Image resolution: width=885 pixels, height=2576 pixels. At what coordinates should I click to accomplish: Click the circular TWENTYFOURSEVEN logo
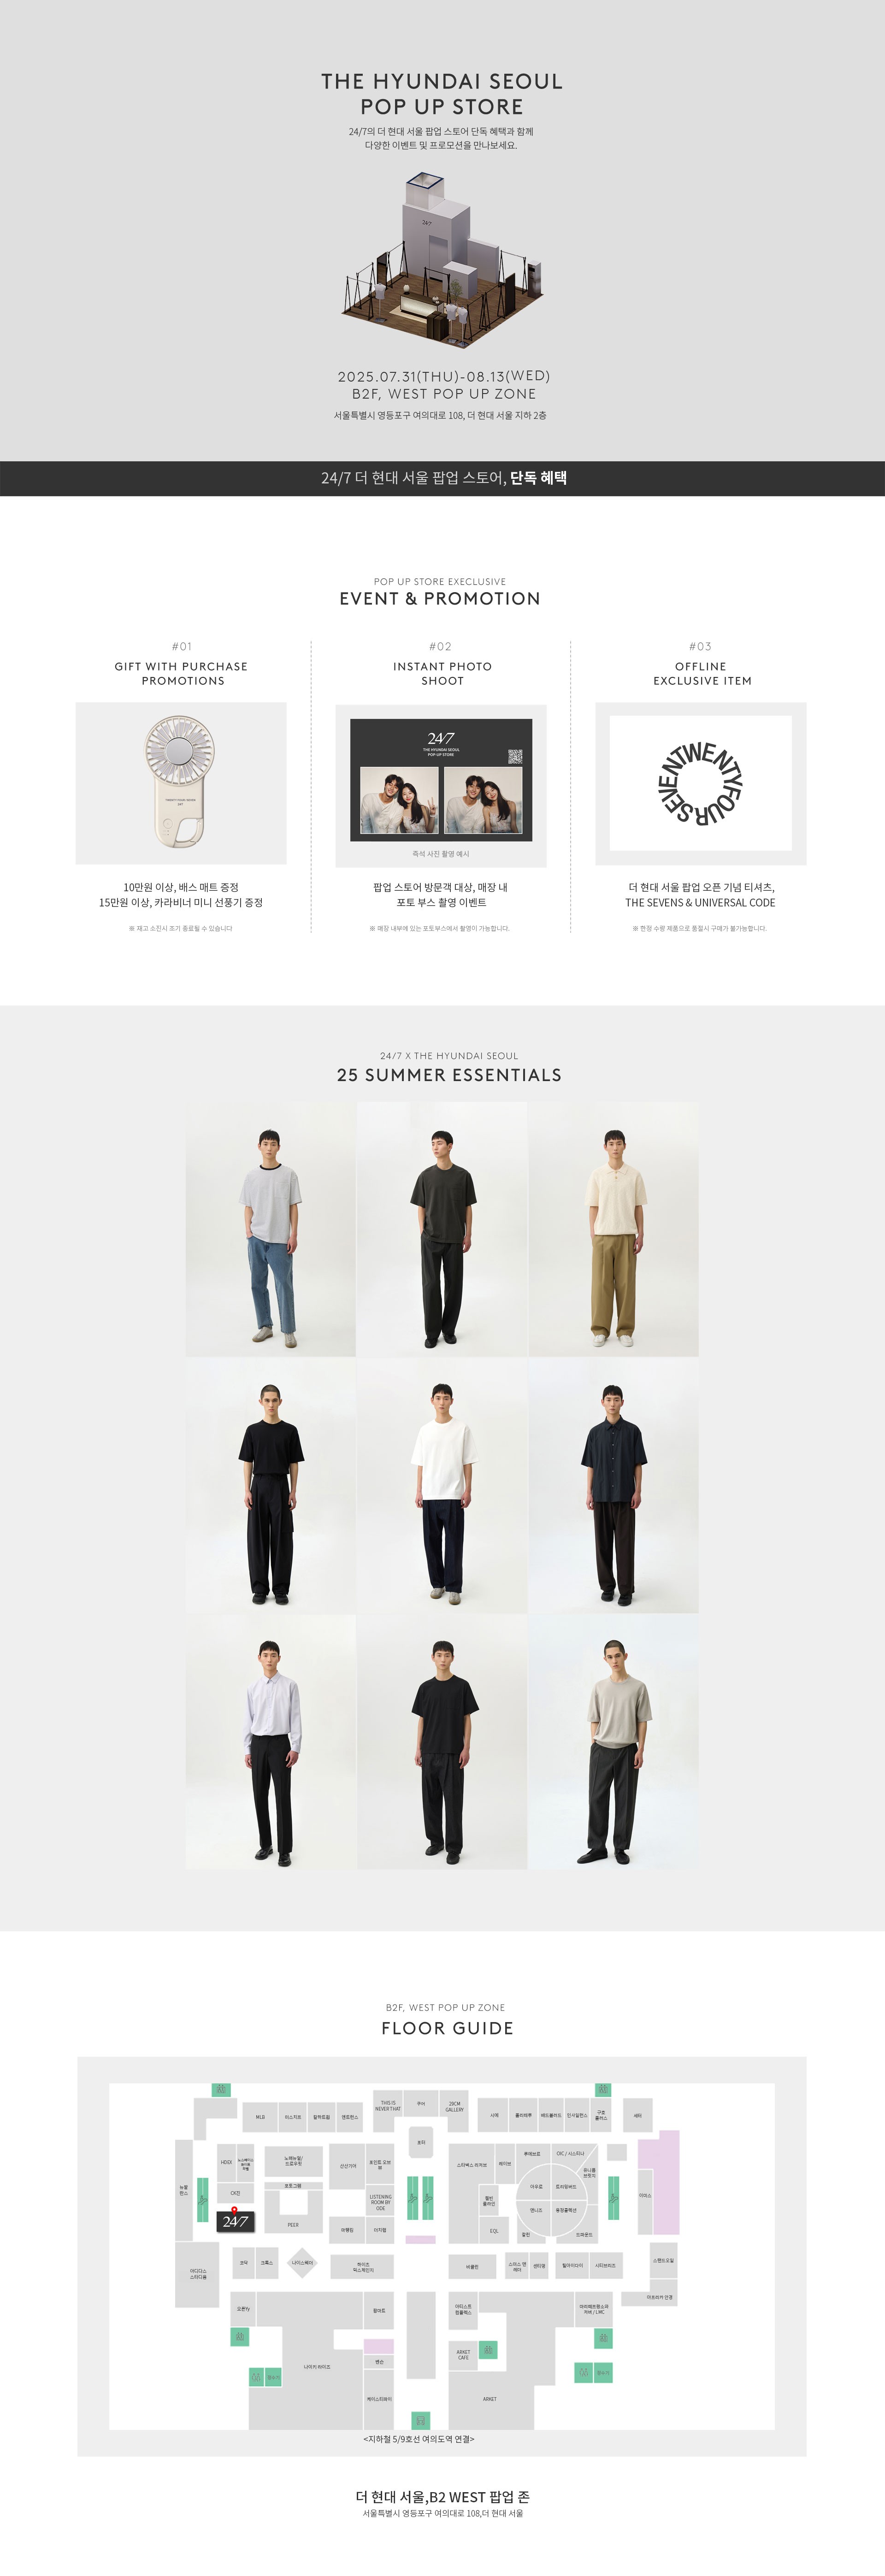tap(700, 783)
